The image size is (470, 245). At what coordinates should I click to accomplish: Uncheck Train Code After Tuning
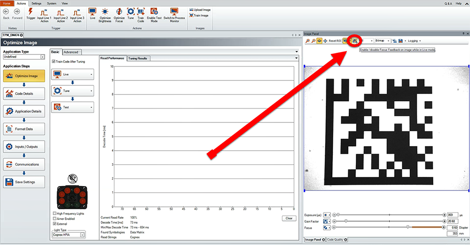point(53,61)
